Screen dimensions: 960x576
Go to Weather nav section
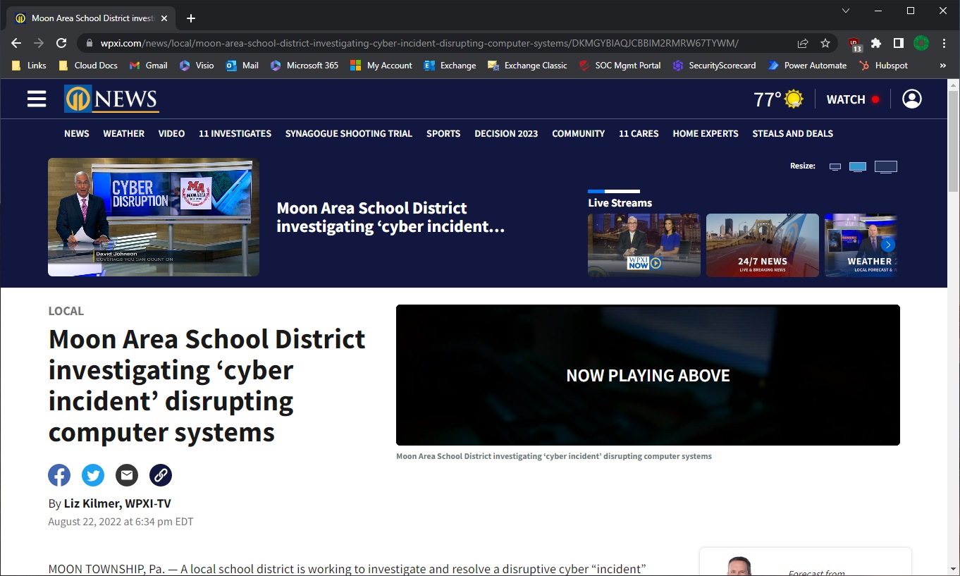[x=123, y=133]
